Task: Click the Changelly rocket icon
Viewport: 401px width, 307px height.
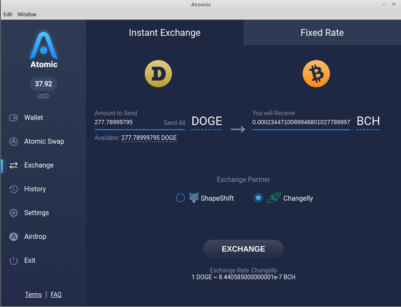Action: (x=274, y=198)
